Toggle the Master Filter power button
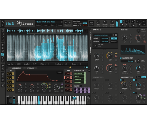The image size is (147, 124). point(121,58)
